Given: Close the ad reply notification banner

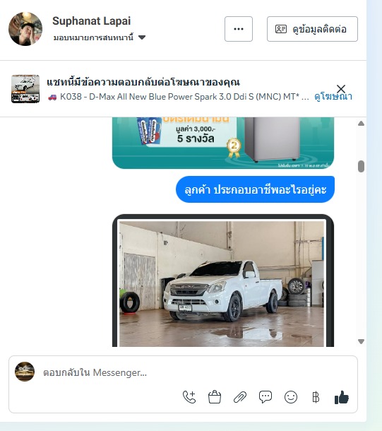Looking at the screenshot, I should coord(341,89).
